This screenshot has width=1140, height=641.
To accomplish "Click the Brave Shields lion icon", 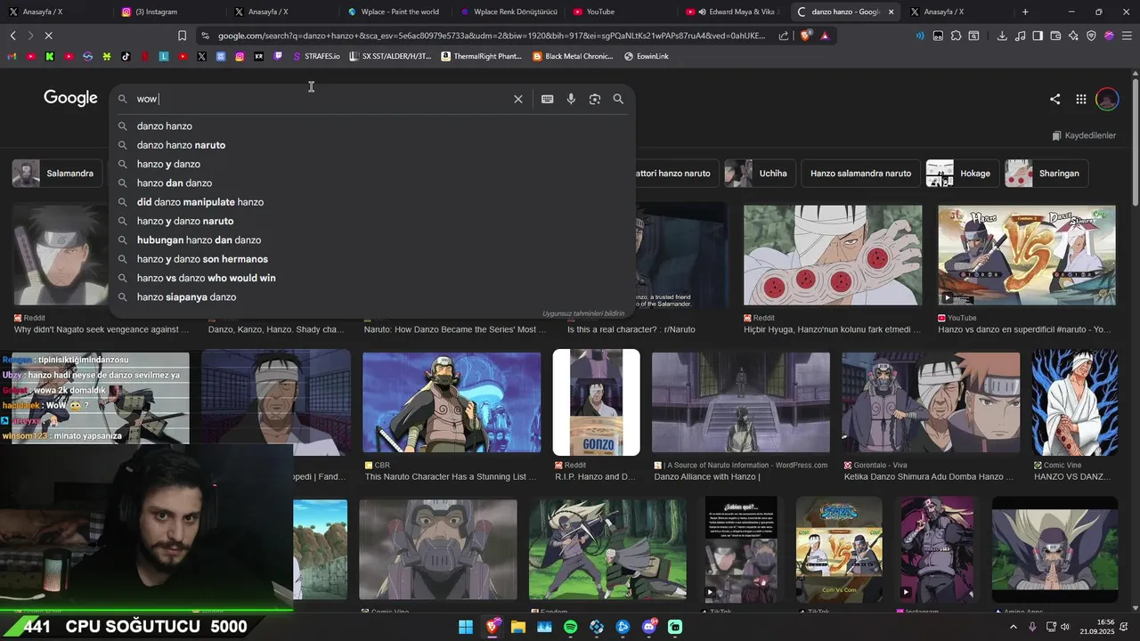I will click(x=806, y=36).
